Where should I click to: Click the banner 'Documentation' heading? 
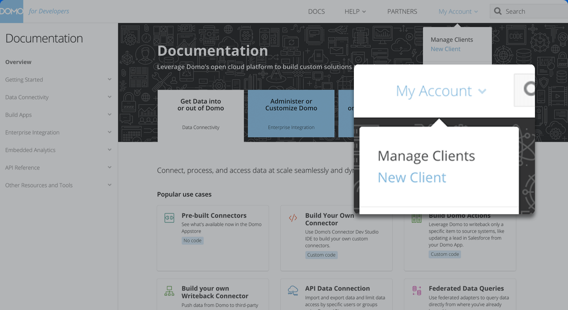(212, 50)
